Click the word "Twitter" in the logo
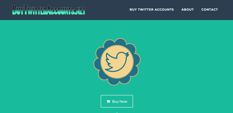 coord(35,10)
